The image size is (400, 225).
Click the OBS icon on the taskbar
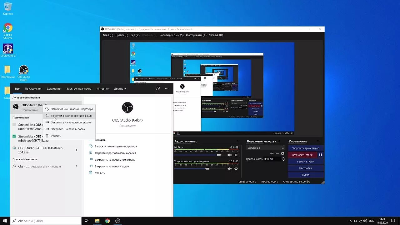click(118, 221)
